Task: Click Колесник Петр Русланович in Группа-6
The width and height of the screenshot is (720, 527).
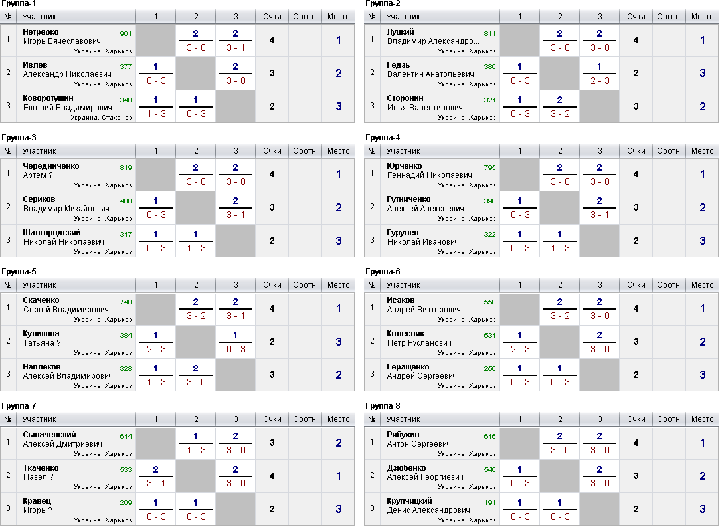Action: [x=418, y=338]
